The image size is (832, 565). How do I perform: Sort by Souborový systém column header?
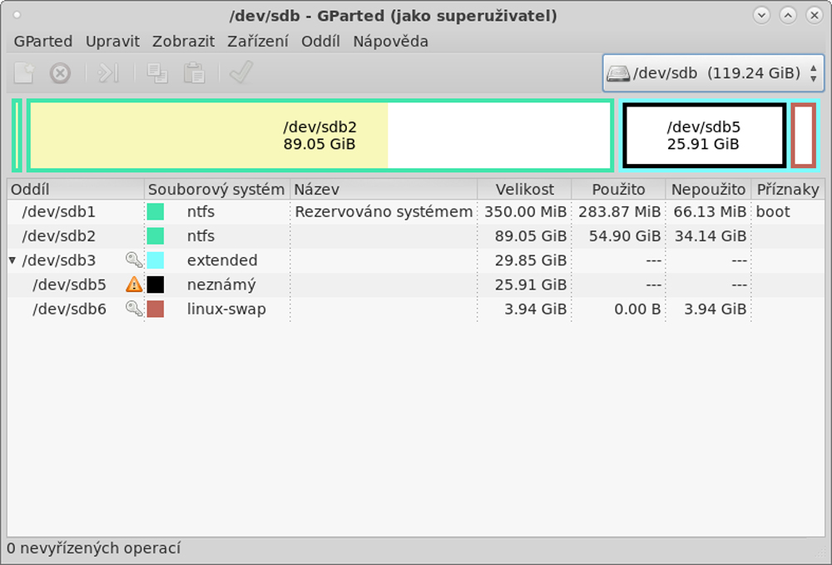click(x=217, y=190)
